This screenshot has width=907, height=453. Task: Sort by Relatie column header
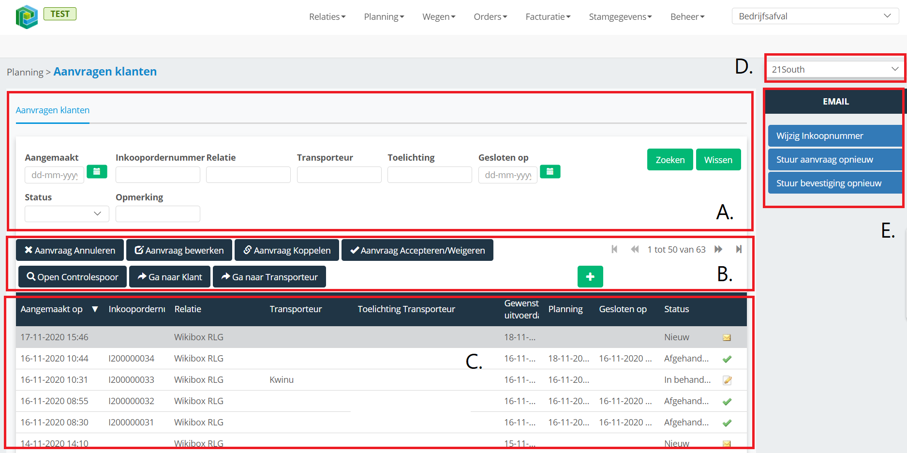(188, 309)
